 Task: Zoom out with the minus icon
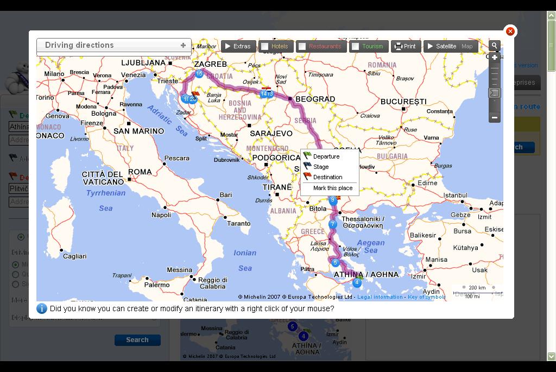coord(494,117)
